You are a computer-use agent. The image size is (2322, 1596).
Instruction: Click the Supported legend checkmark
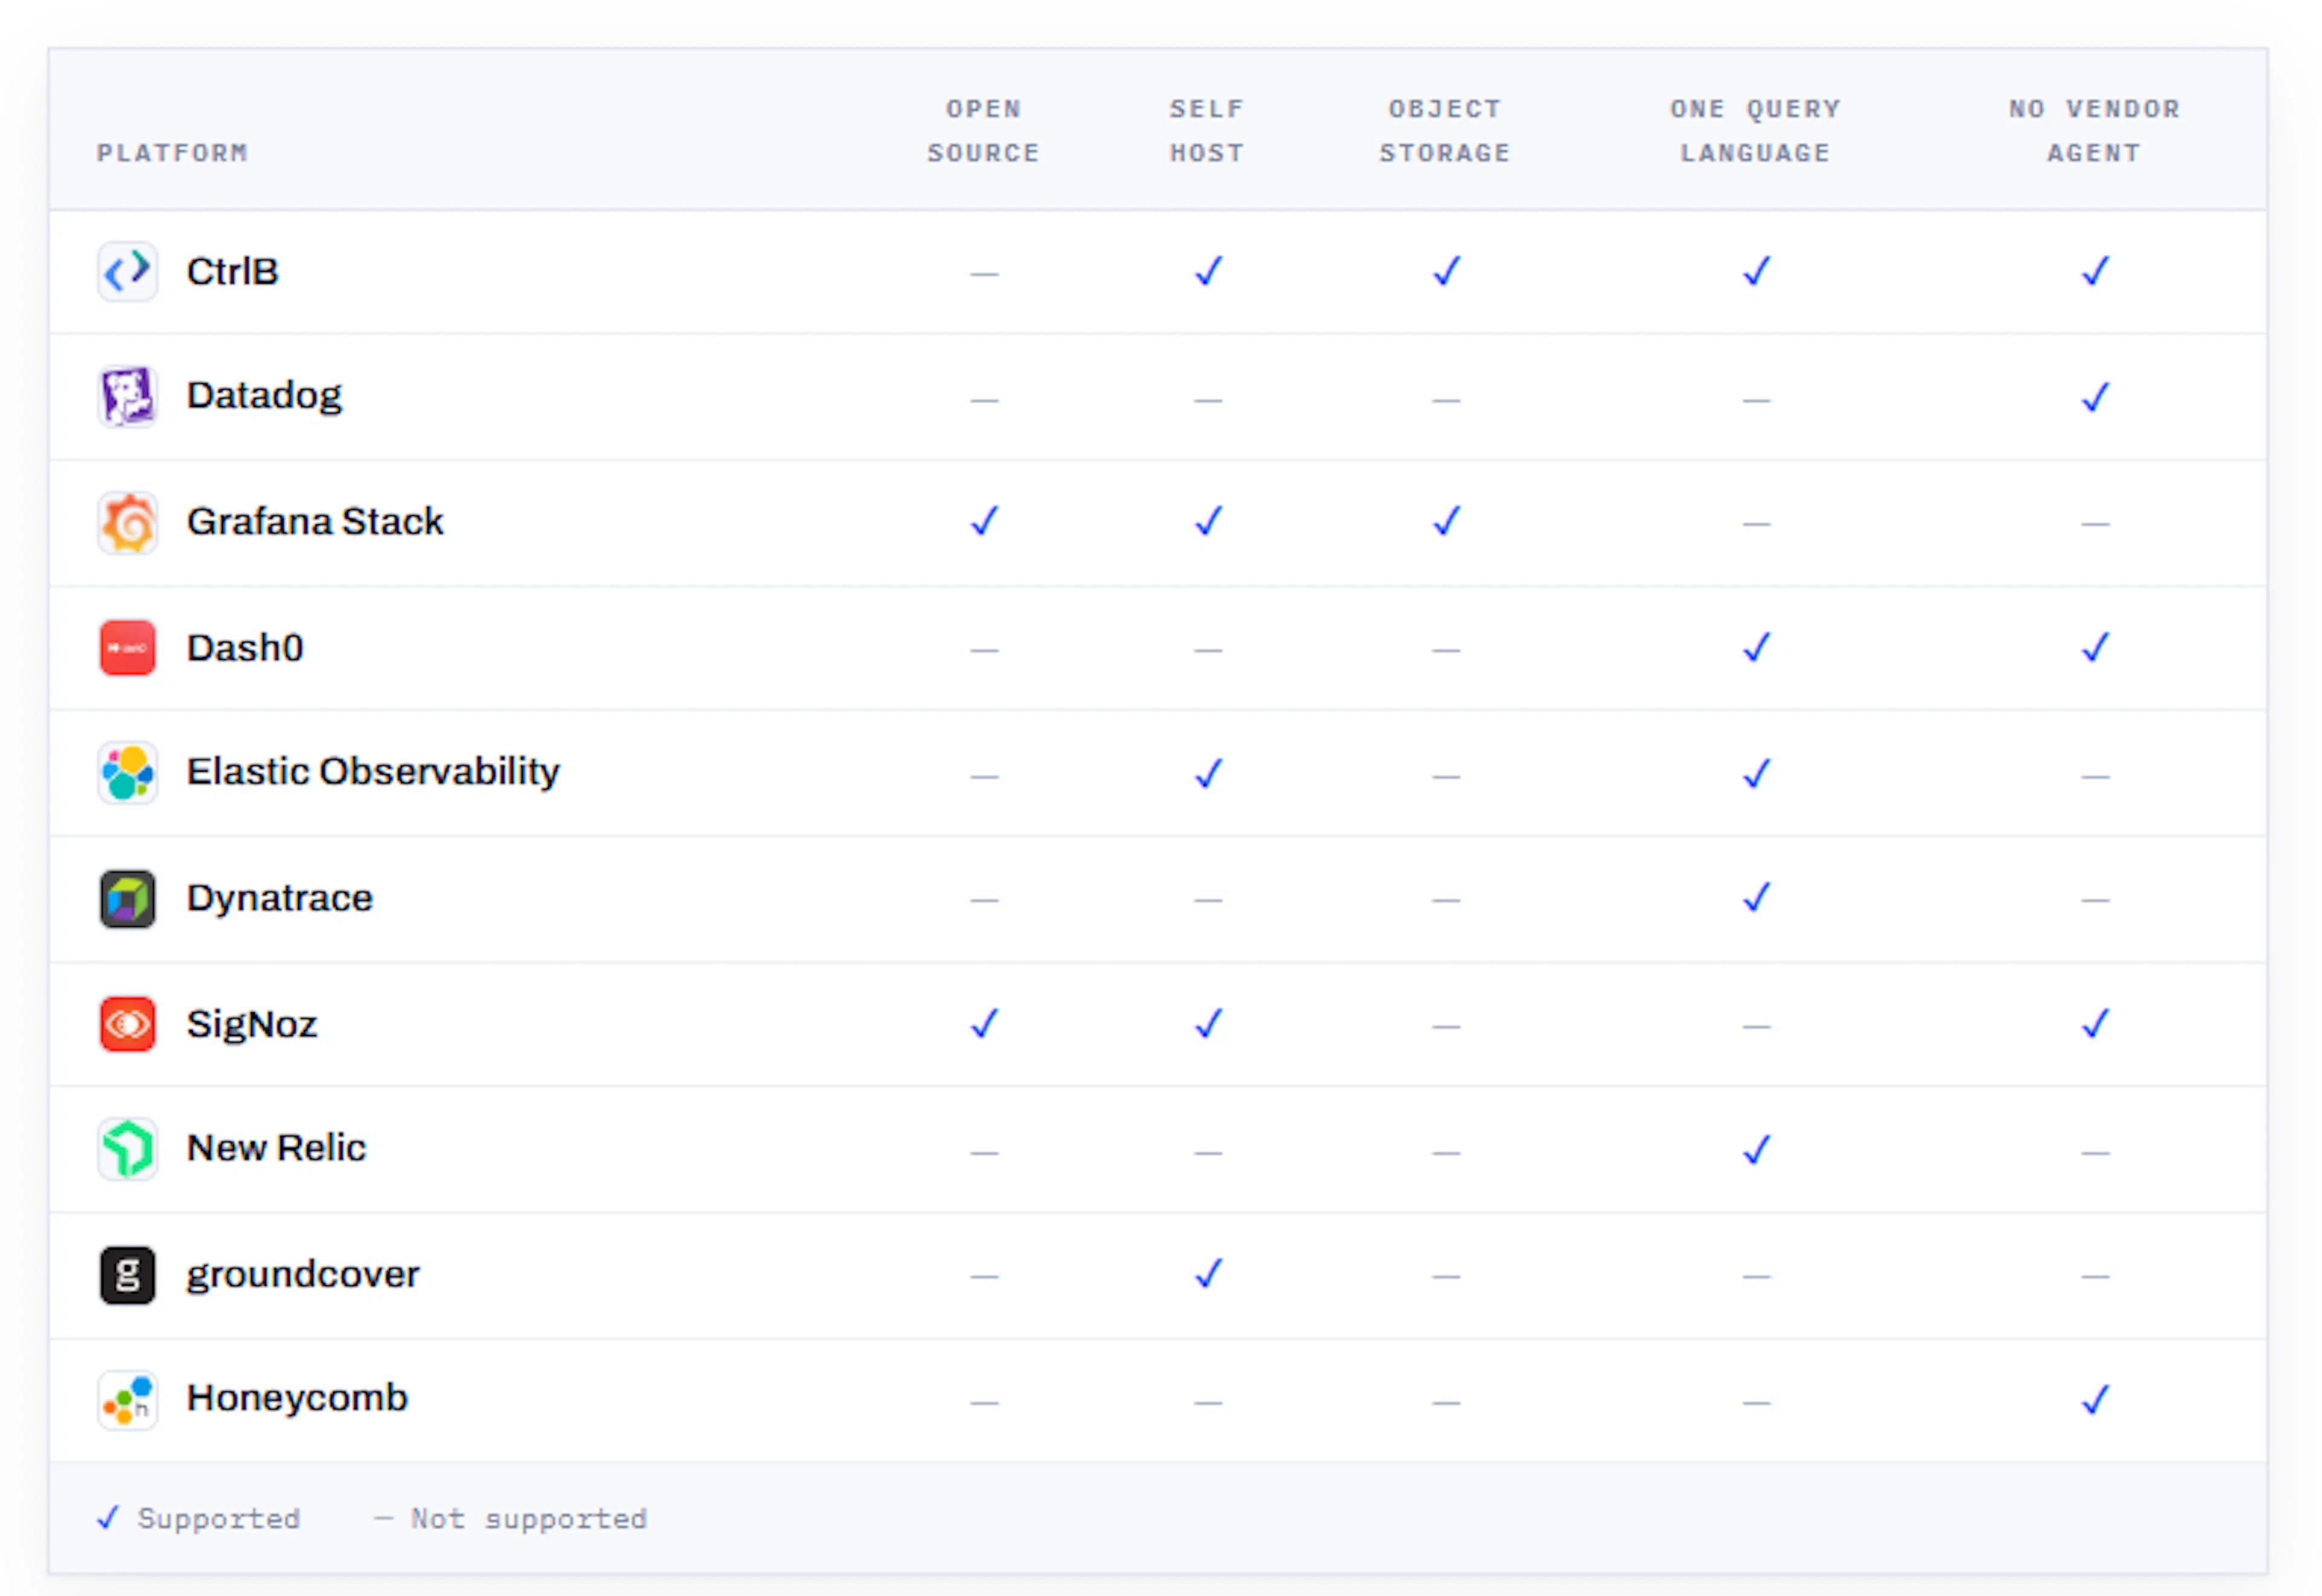click(x=108, y=1518)
